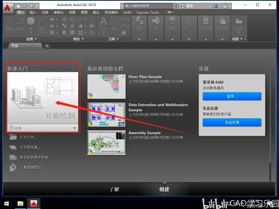Open the Autodesk Exchange X icon
This screenshot has width=279, height=209.
coord(216,6)
